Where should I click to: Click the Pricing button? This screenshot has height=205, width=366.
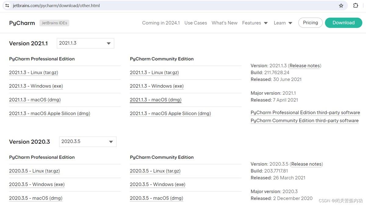coord(310,23)
